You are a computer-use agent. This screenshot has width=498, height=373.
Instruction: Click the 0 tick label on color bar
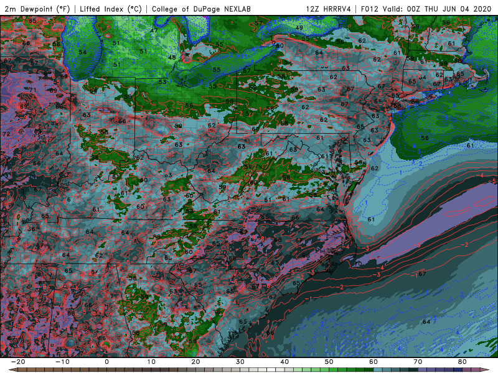click(106, 362)
